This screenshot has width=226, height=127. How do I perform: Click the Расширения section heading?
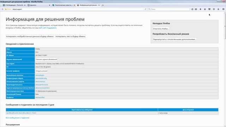tap(13, 125)
